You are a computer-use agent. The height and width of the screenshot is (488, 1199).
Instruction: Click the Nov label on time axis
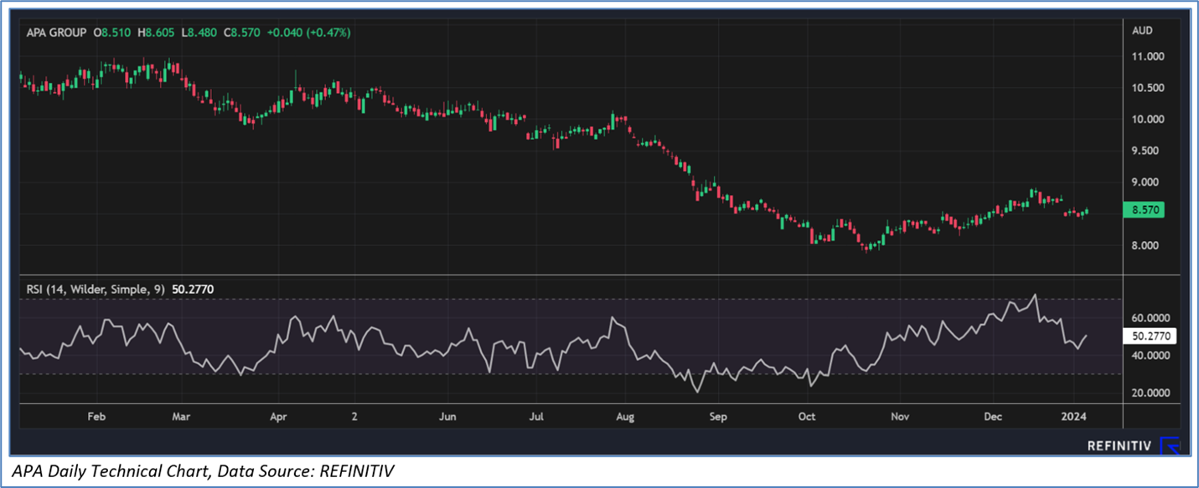pos(901,416)
